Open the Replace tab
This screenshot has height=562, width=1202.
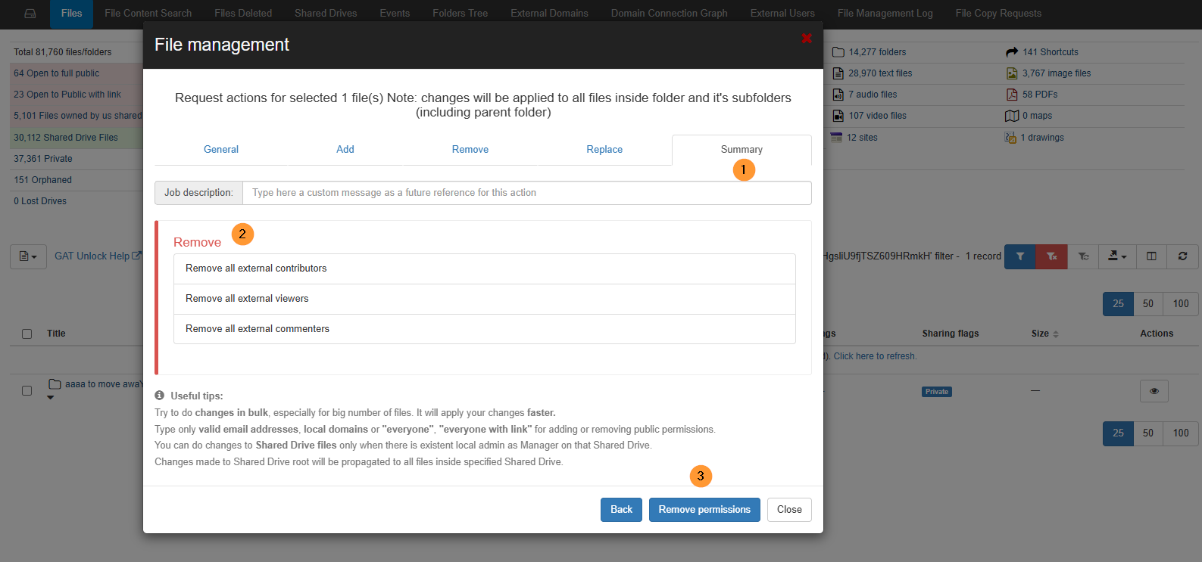pyautogui.click(x=604, y=150)
